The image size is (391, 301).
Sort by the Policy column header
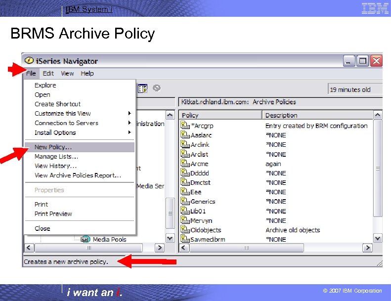(x=220, y=115)
